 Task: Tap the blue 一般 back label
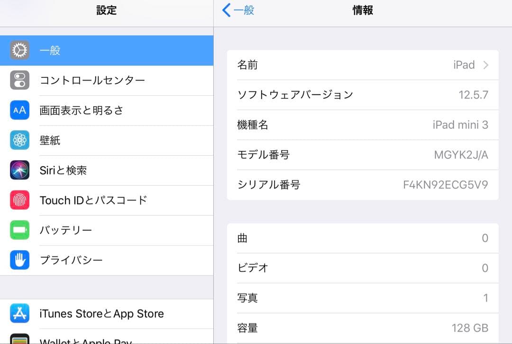(x=244, y=10)
